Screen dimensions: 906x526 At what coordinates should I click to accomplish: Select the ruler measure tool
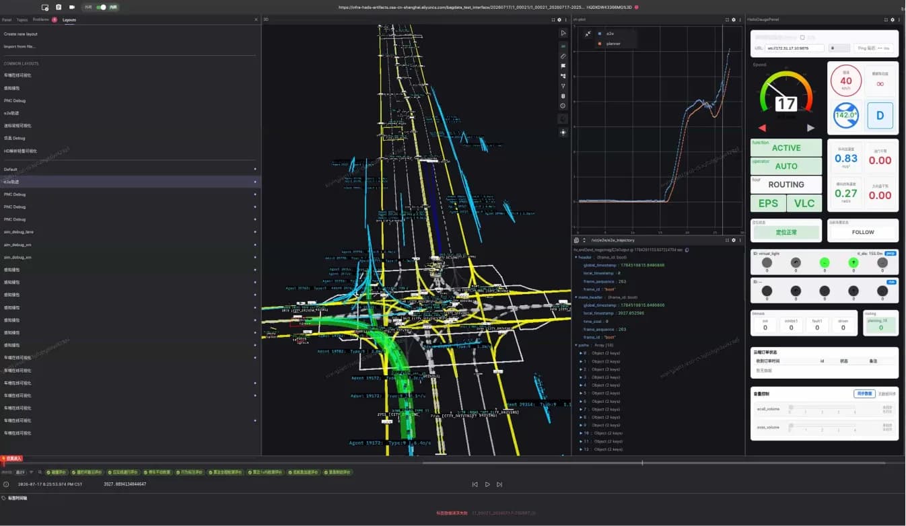tap(563, 57)
